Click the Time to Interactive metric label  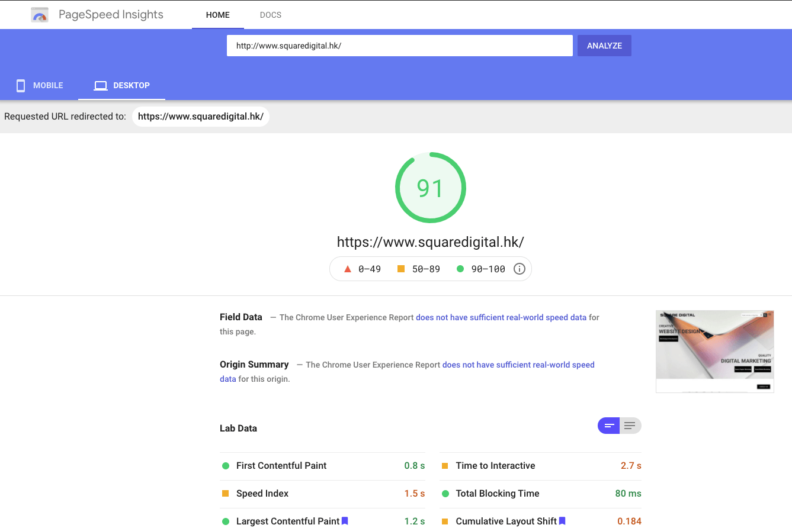pos(495,466)
